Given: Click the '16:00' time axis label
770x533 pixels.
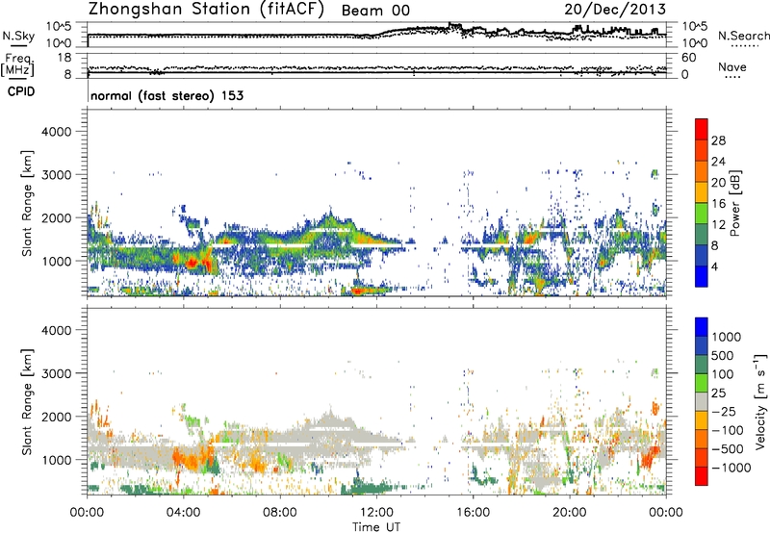Looking at the screenshot, I should tap(473, 513).
